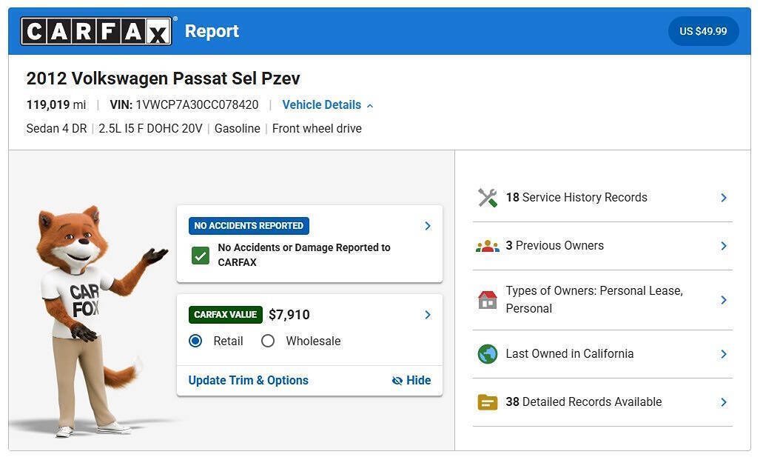Click the Gasoline fuel type text
This screenshot has height=460, width=763.
point(238,129)
